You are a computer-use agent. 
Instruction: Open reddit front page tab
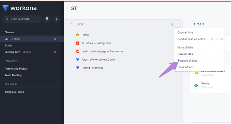(x=103, y=51)
